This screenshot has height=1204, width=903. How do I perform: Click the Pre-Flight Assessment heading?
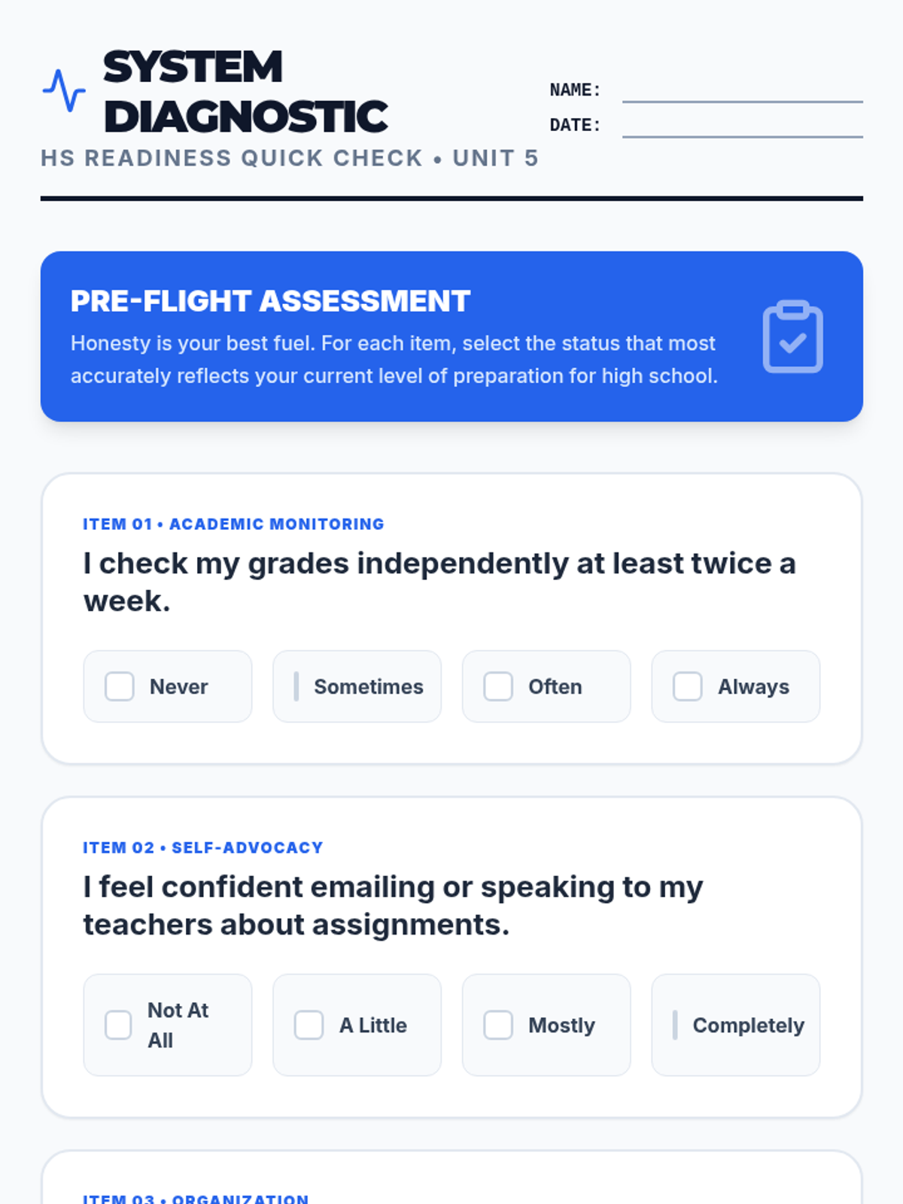pos(270,301)
